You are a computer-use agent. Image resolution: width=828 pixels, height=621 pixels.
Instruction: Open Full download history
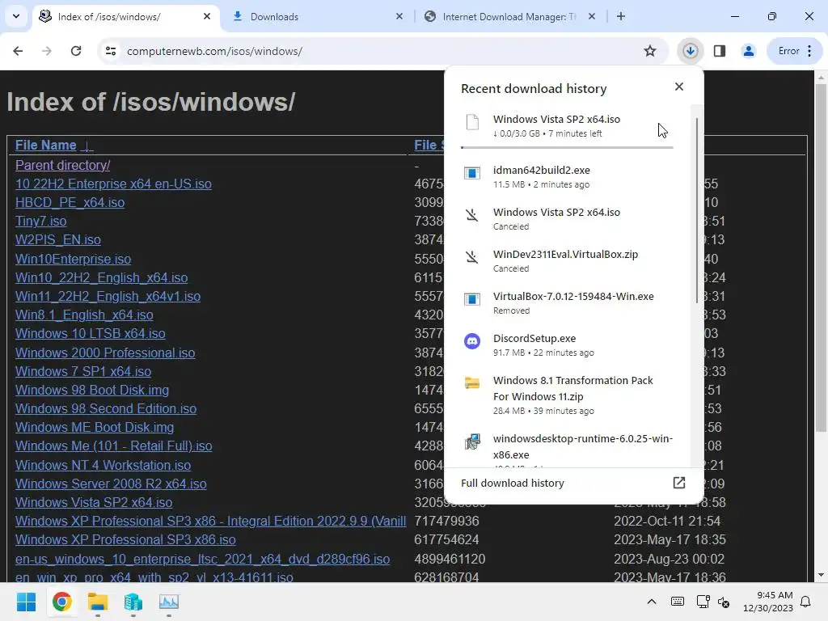click(x=573, y=484)
